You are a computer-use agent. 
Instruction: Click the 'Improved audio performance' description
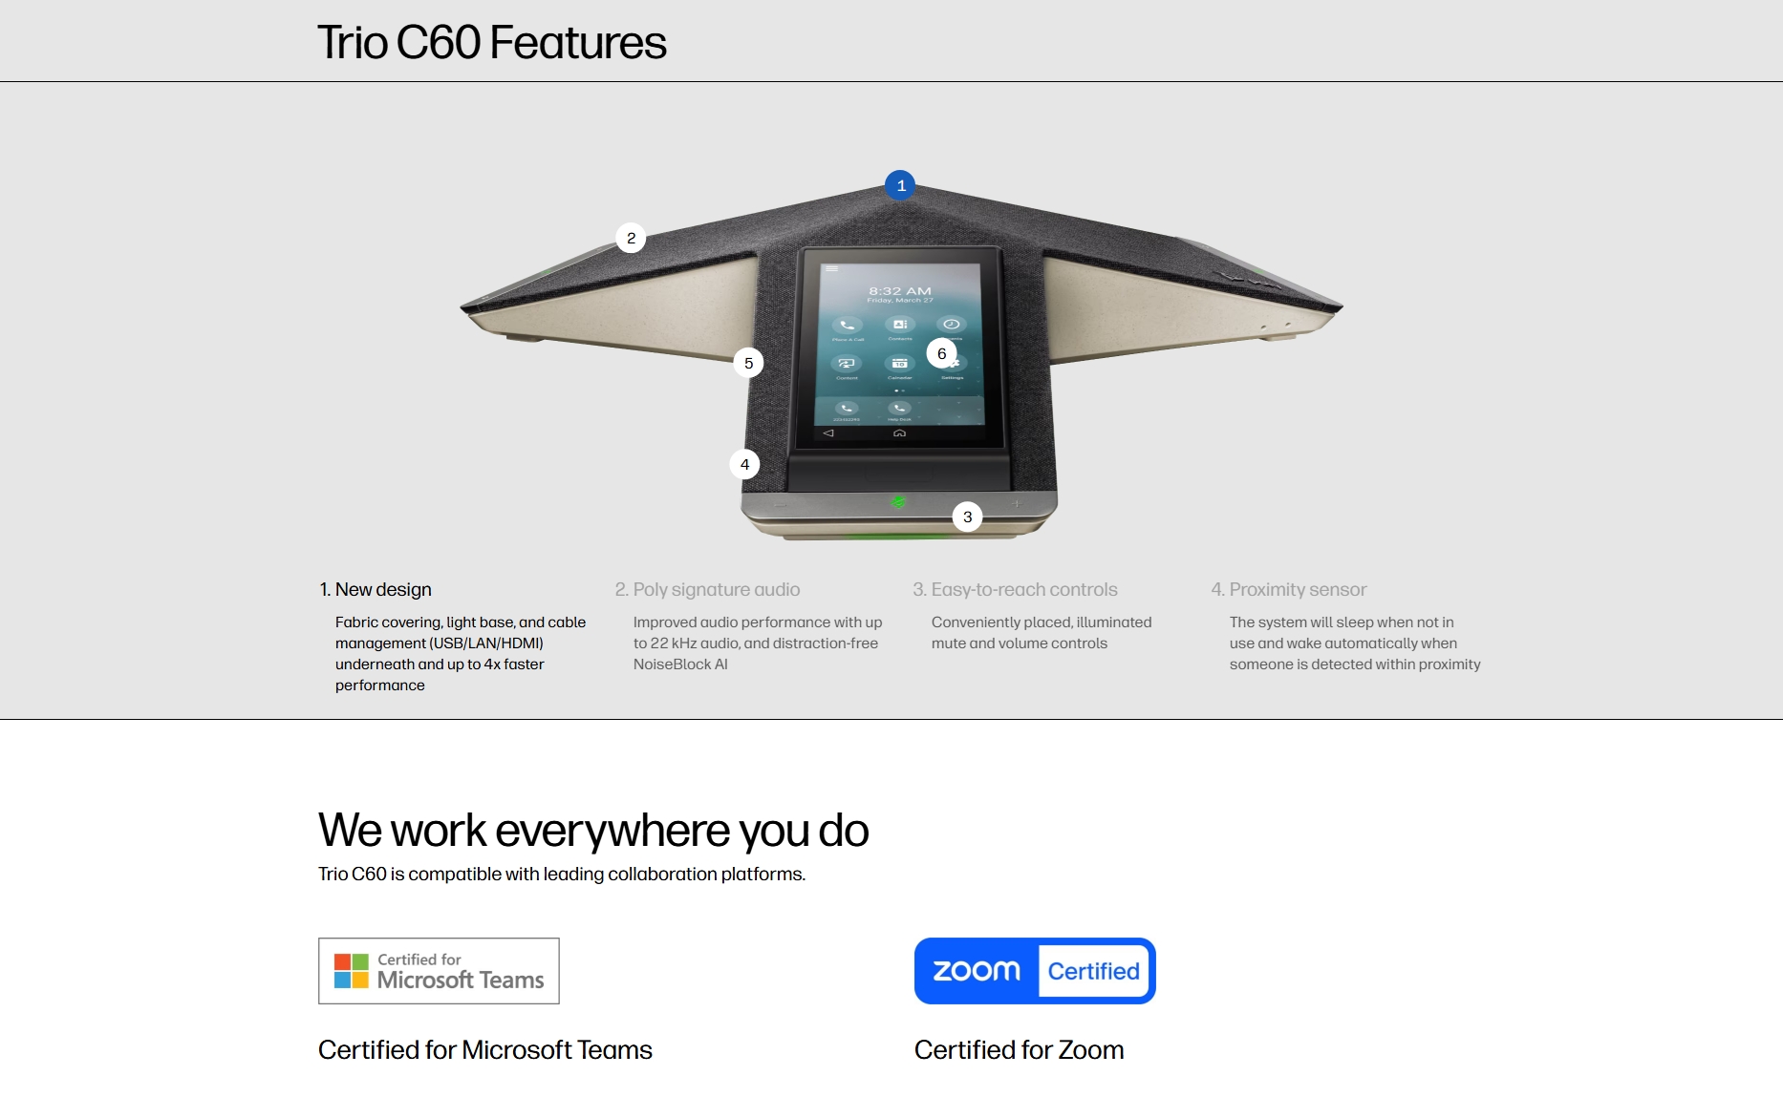pos(758,643)
